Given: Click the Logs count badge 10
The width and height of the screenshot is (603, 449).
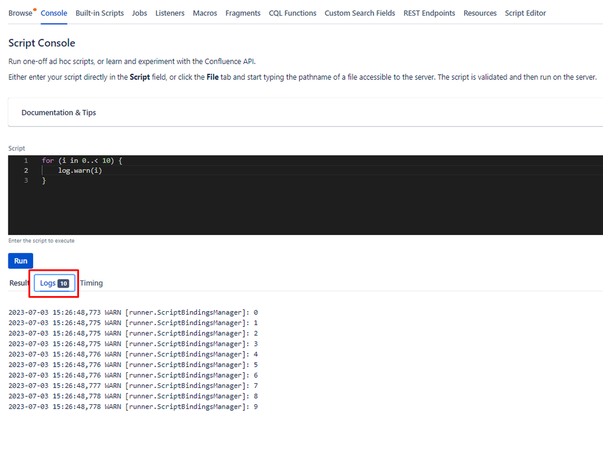Looking at the screenshot, I should point(63,283).
